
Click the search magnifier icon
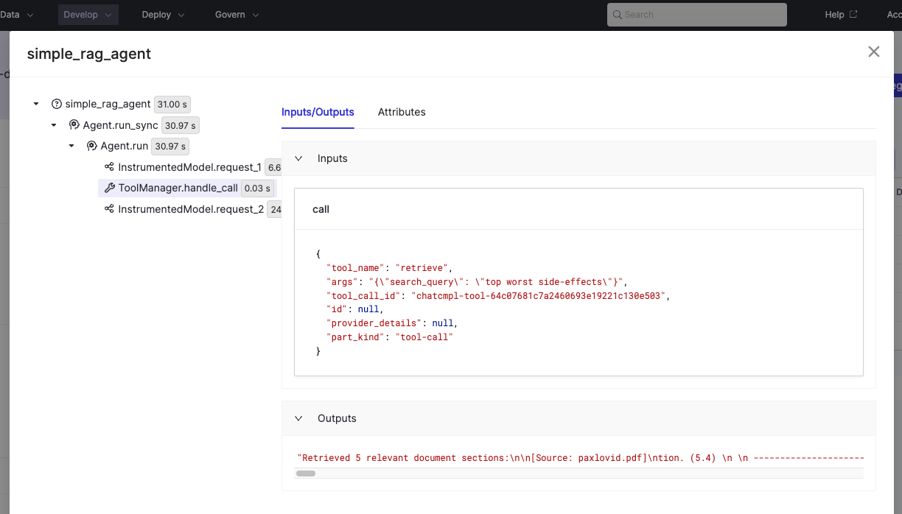[x=617, y=15]
